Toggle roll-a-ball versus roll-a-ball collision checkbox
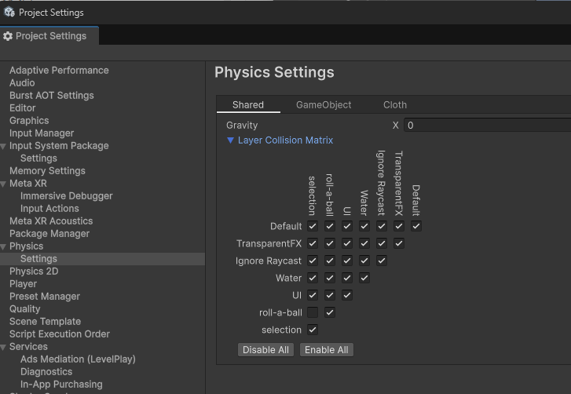 [330, 312]
